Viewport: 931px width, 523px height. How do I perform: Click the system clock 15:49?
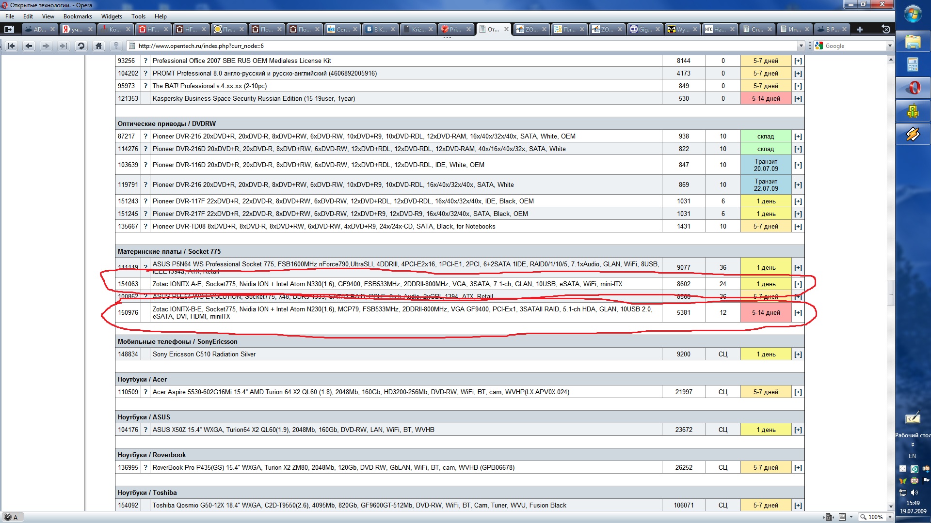(913, 503)
